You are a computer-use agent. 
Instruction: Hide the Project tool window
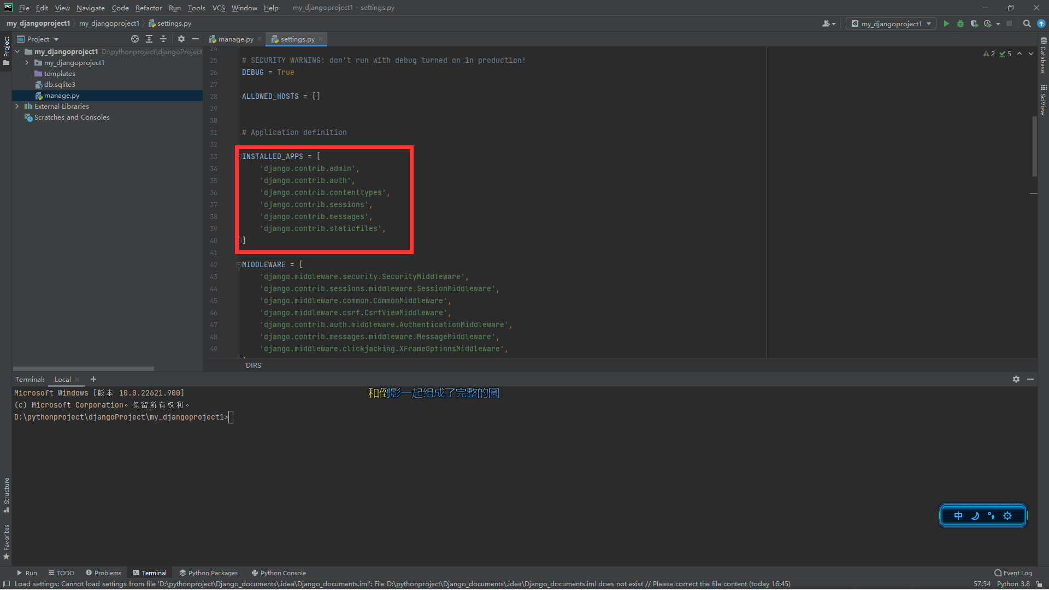point(196,39)
